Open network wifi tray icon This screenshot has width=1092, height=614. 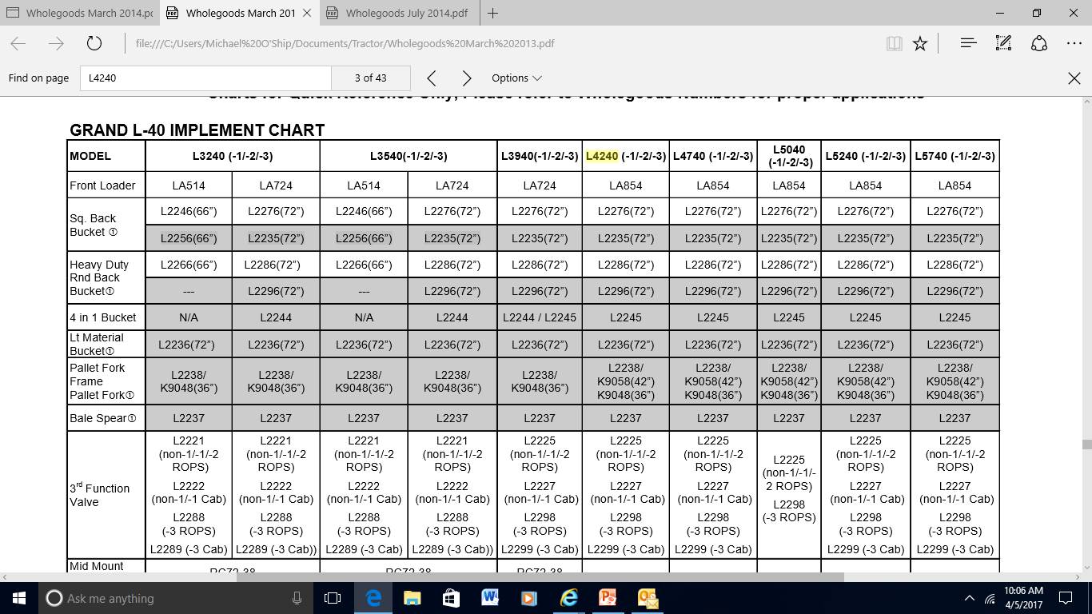point(990,598)
